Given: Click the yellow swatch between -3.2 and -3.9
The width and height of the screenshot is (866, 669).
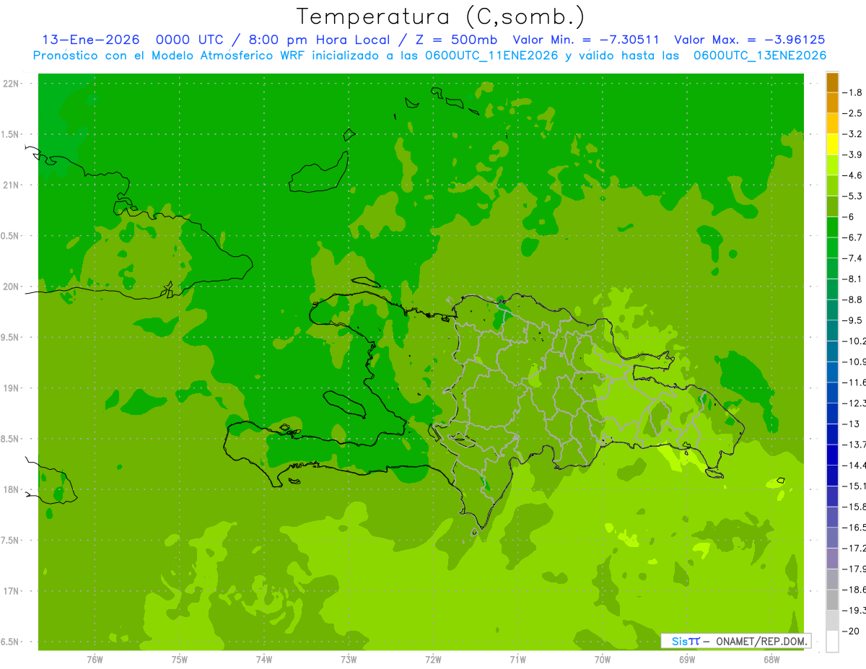Looking at the screenshot, I should point(832,144).
